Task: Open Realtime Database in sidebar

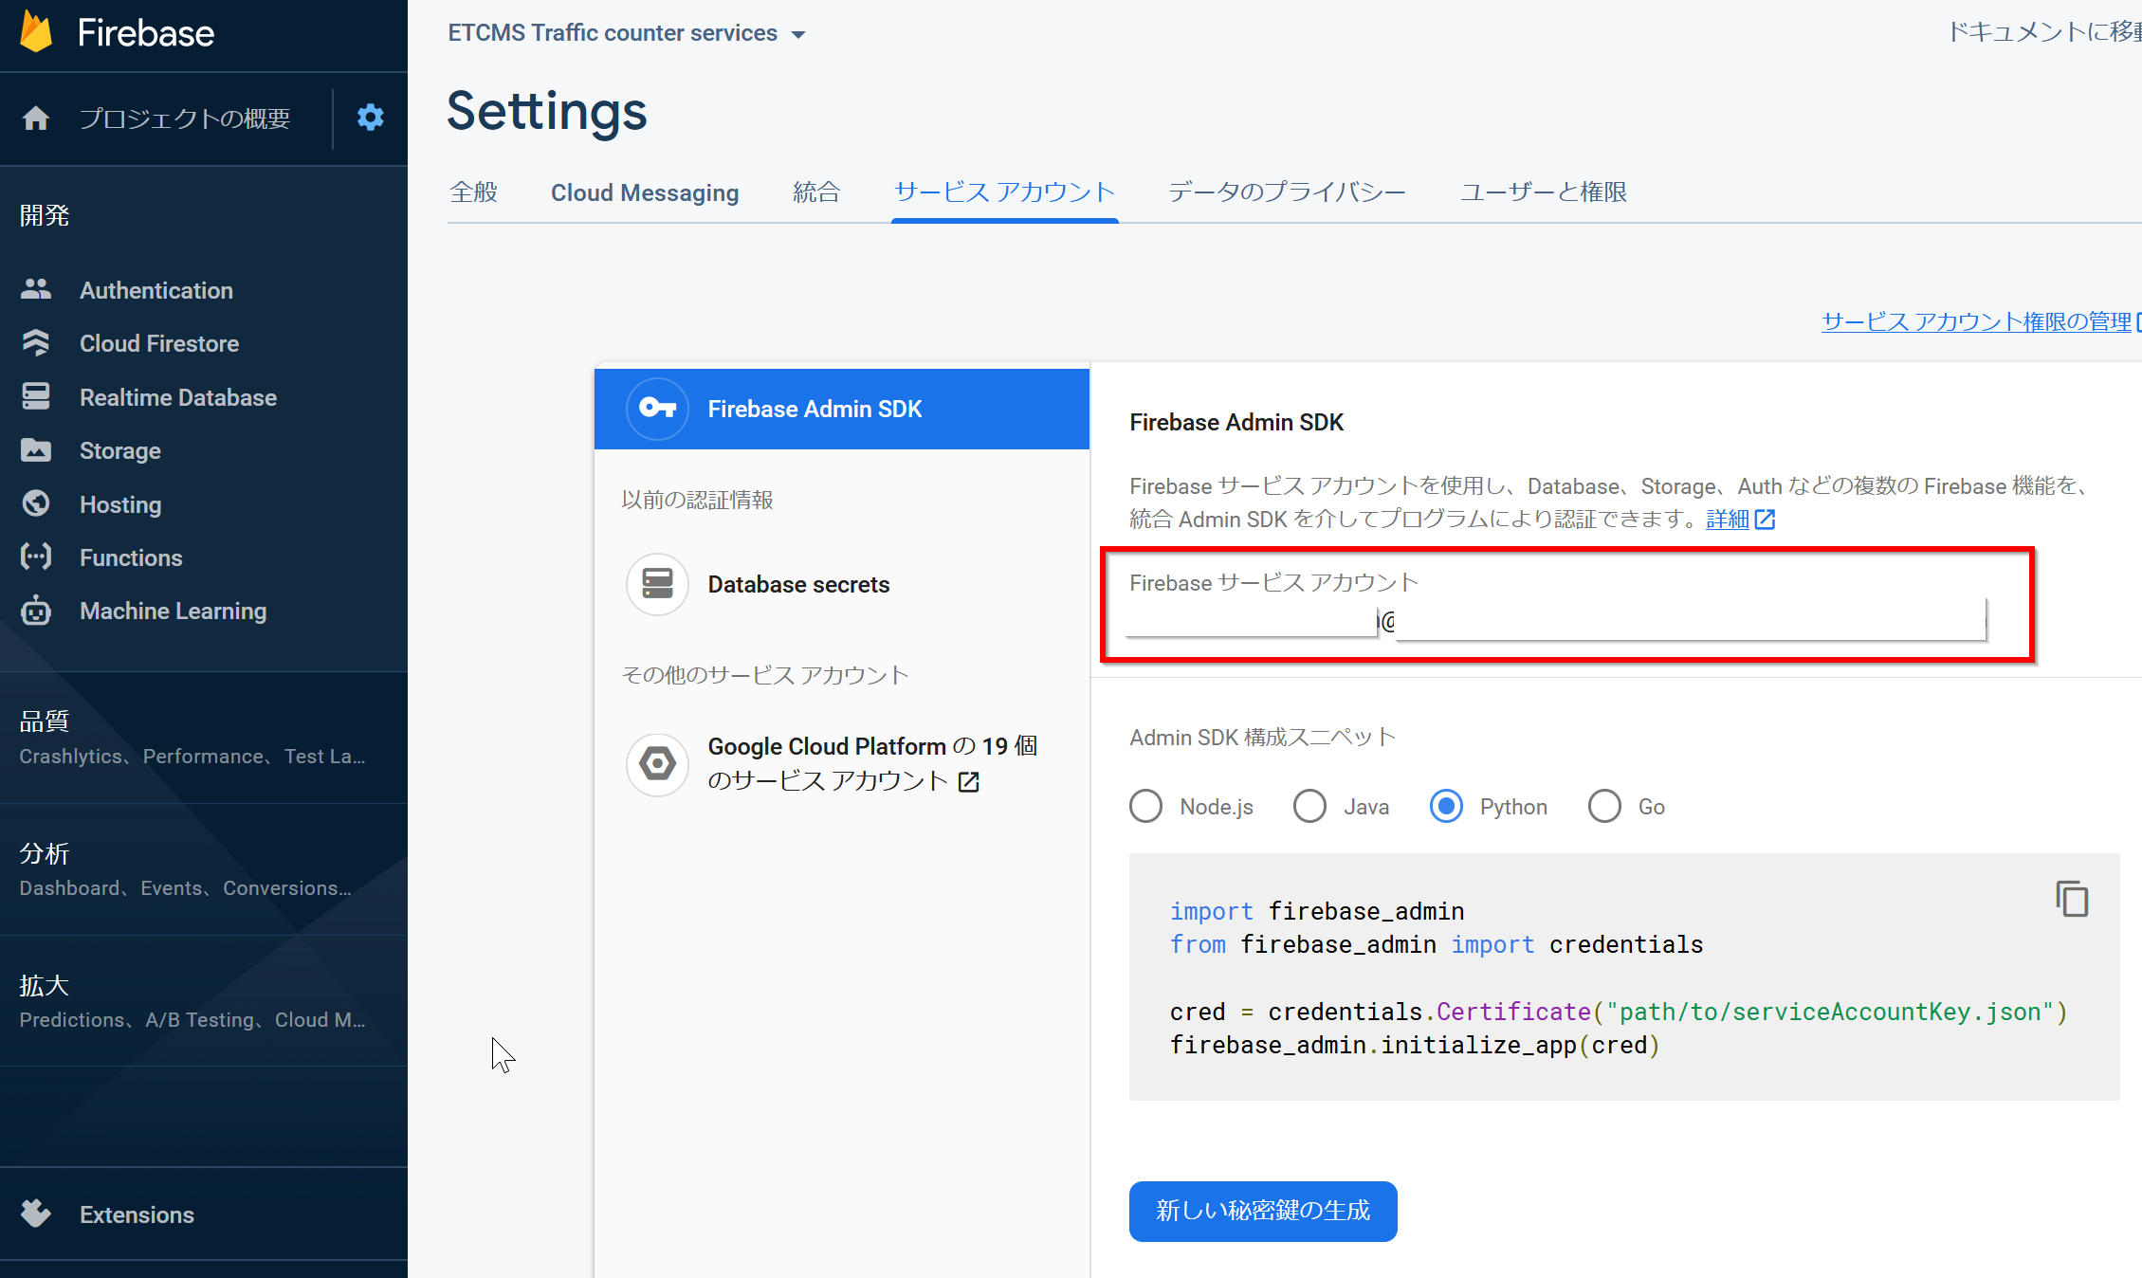Action: pyautogui.click(x=178, y=397)
